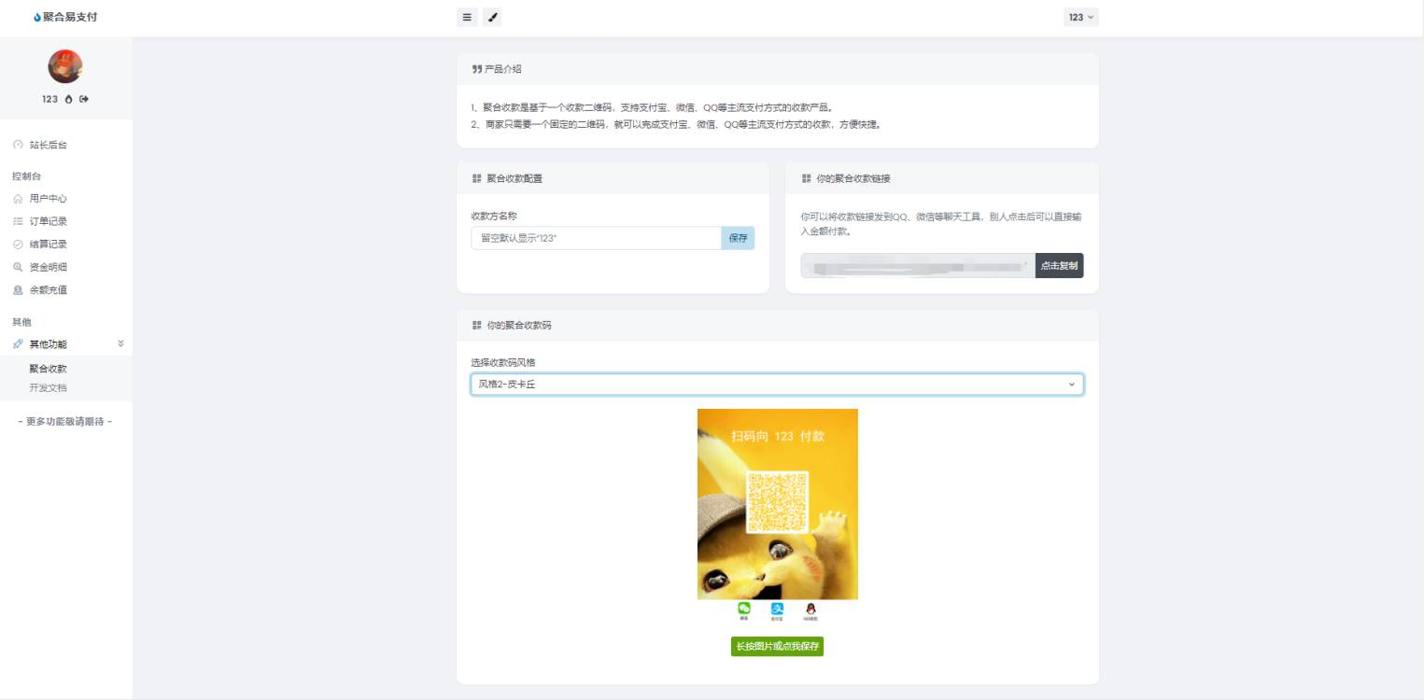1424x700 pixels.
Task: Click the Alipay icon below QR image
Action: tap(777, 609)
